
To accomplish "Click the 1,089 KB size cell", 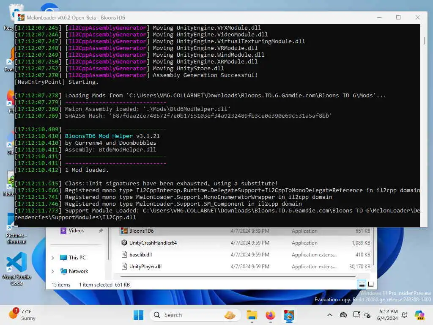I will tap(361, 243).
